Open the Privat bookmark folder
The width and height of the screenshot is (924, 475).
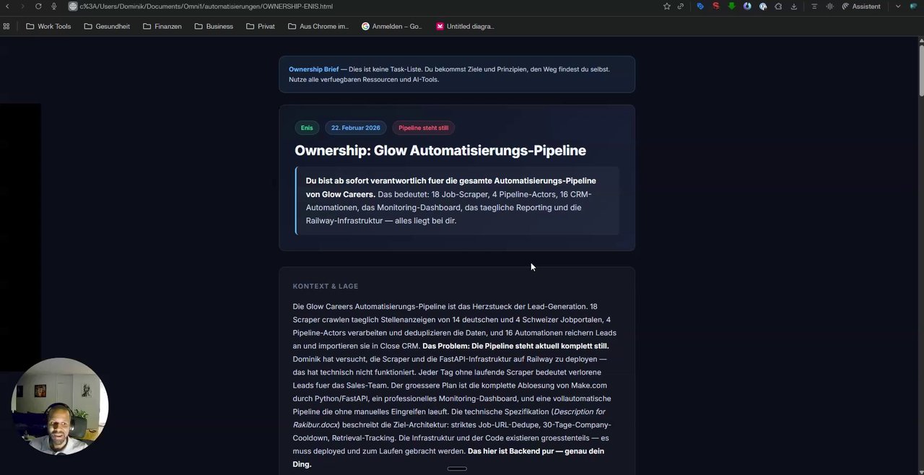click(x=261, y=26)
